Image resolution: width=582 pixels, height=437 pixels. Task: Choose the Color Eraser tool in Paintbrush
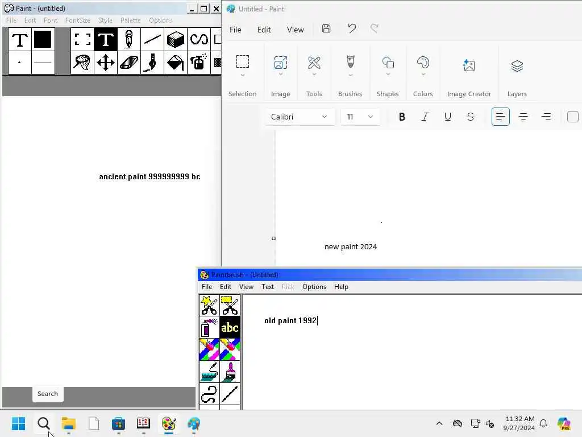[209, 349]
